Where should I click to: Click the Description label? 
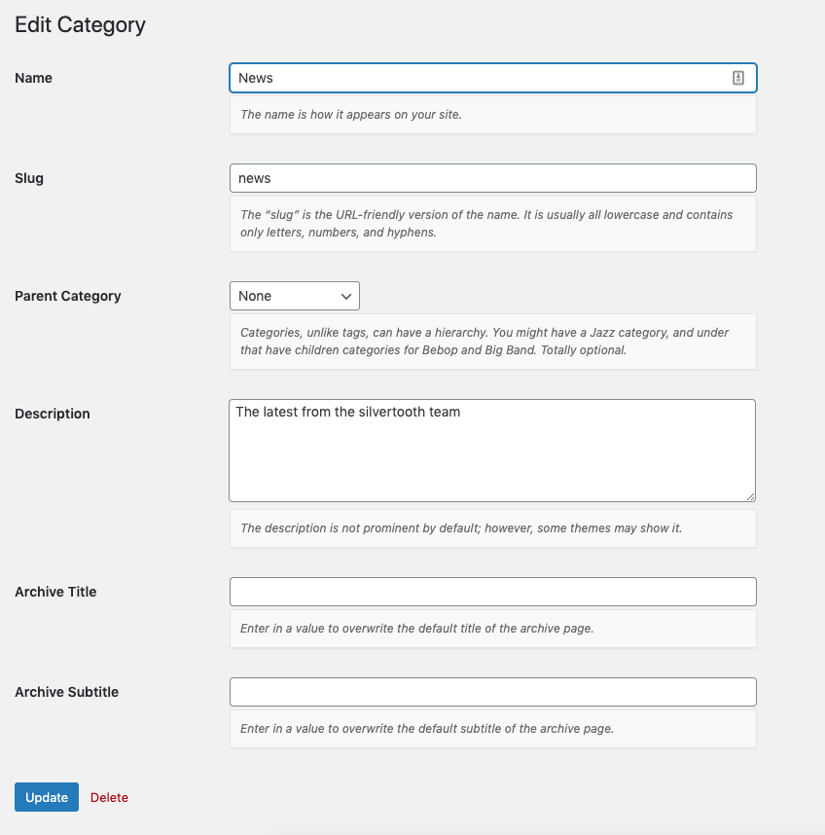(x=53, y=414)
